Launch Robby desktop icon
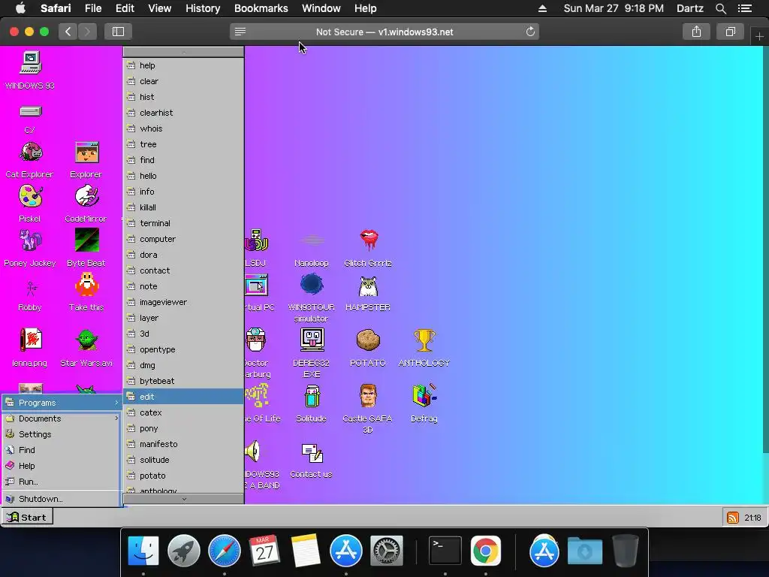Screen dimensions: 769x577 30,295
